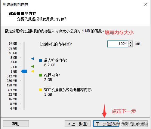The image size is (151, 129).
Task: Click the 32 GB scale label
Action: 13,48
